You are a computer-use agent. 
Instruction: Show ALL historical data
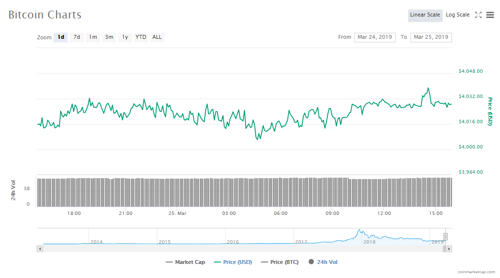[157, 37]
